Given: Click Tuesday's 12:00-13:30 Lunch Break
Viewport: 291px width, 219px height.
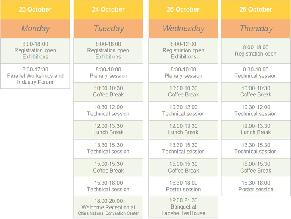Looking at the screenshot, I should [x=108, y=129].
